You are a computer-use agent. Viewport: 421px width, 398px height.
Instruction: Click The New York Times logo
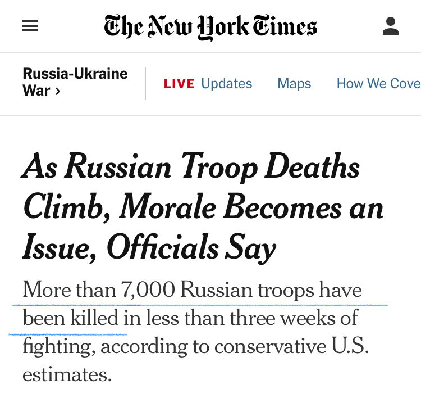click(210, 26)
